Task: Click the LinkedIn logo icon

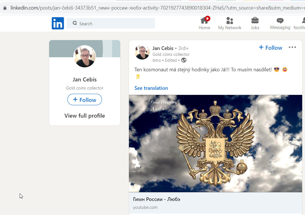Action: click(x=58, y=23)
